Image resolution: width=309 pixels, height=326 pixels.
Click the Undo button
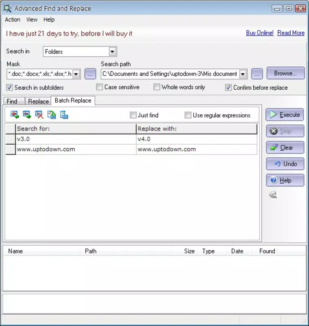click(x=285, y=164)
